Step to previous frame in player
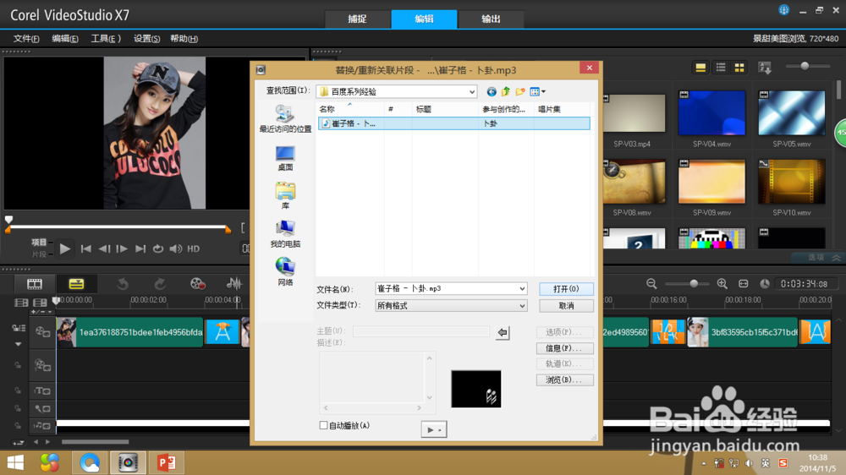 tap(104, 248)
